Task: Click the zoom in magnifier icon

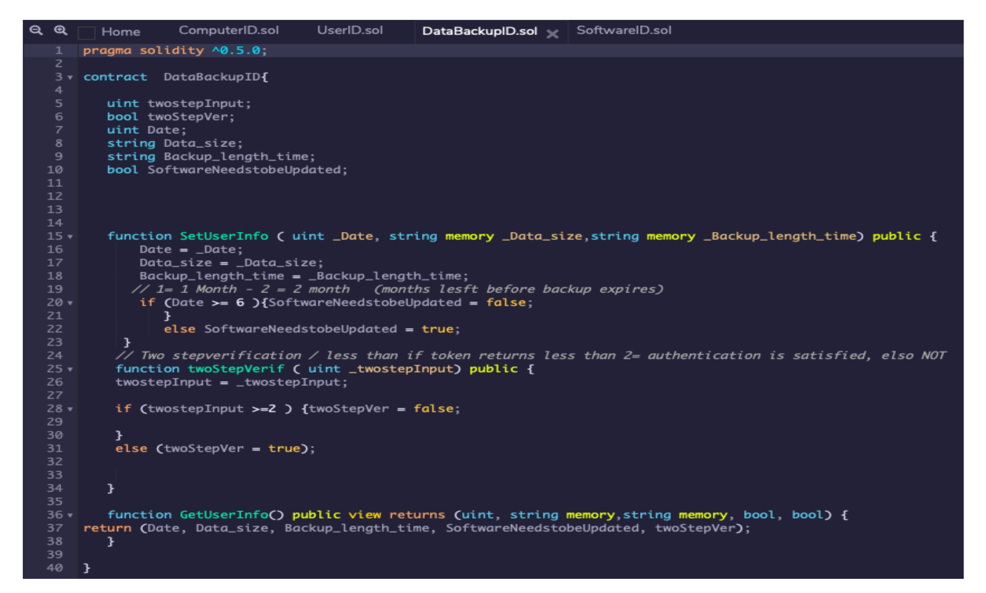Action: tap(60, 30)
